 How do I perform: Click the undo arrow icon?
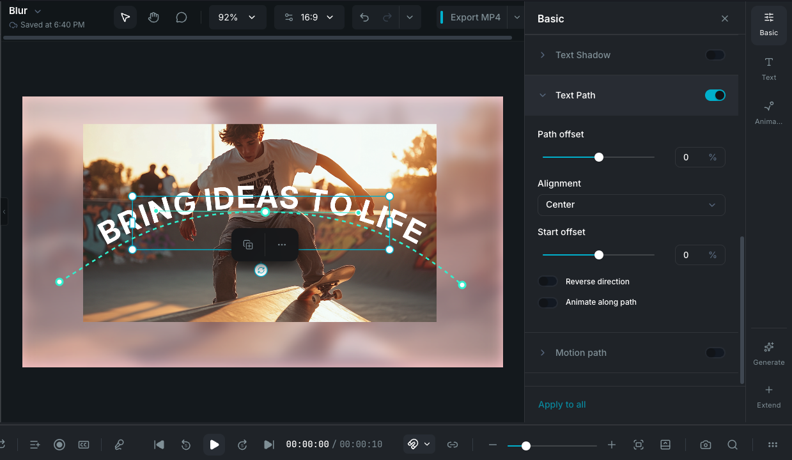coord(364,17)
